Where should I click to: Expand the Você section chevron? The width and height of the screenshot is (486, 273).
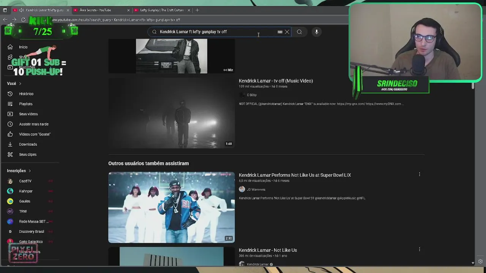coord(20,83)
